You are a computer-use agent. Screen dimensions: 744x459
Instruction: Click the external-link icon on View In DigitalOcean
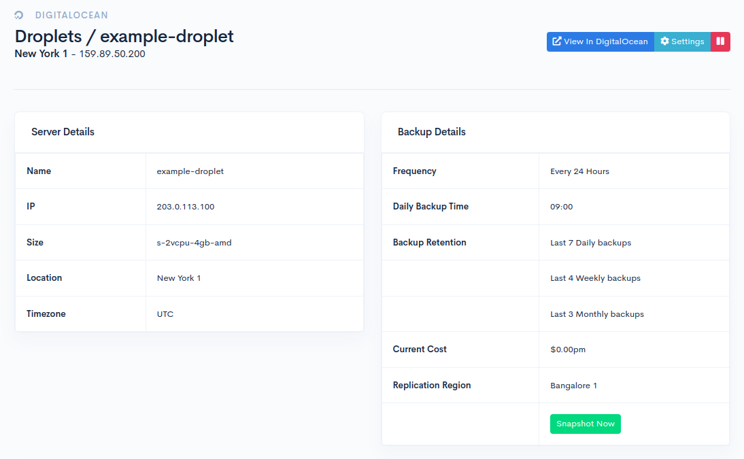[558, 41]
